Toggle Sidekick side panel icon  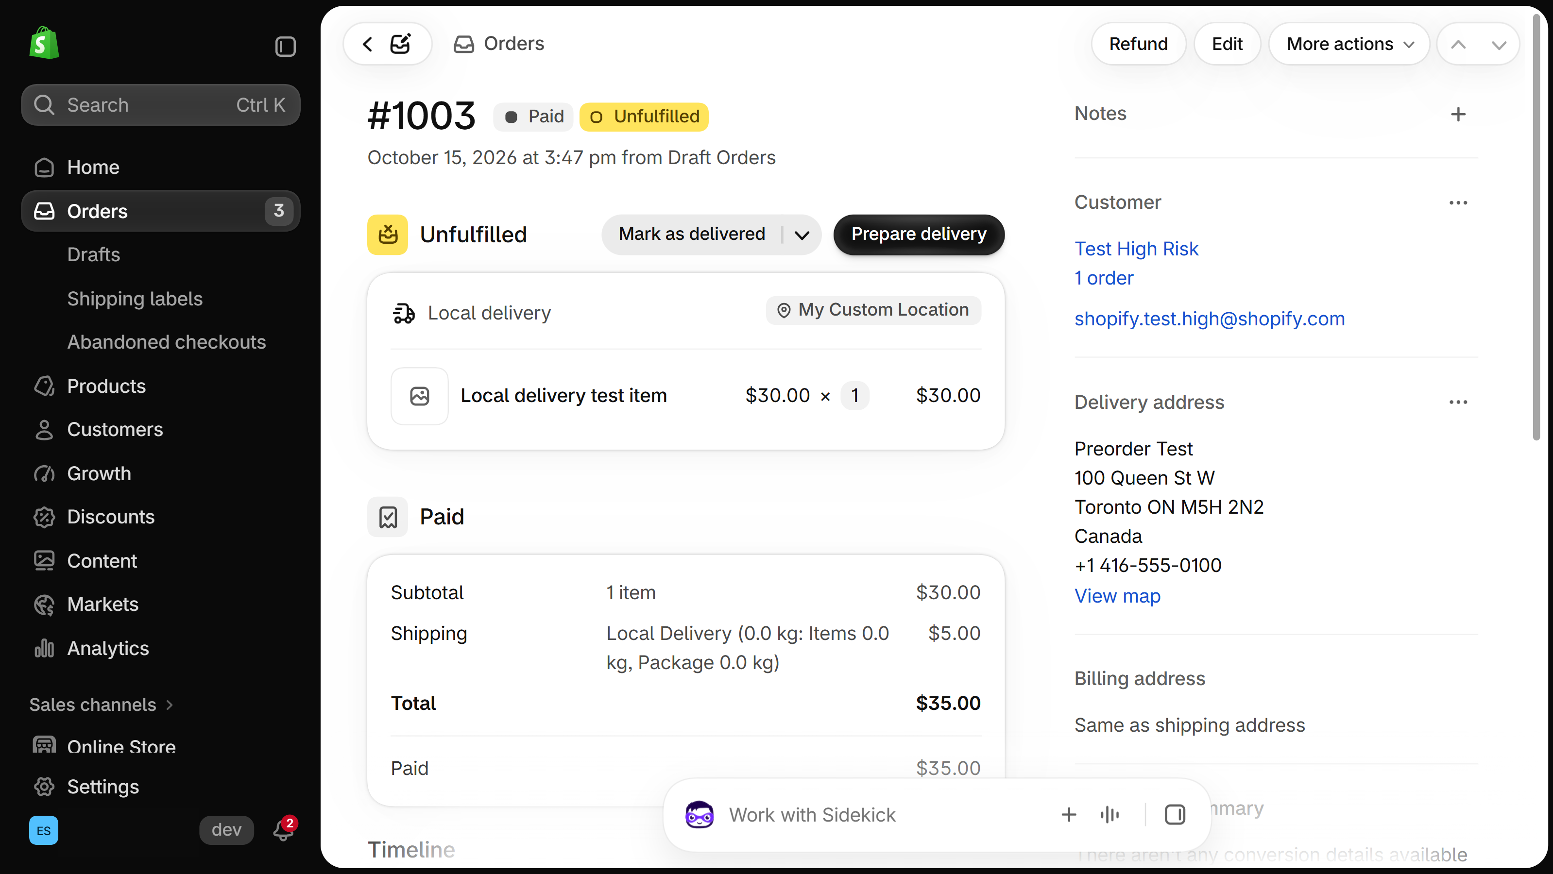(x=1175, y=815)
